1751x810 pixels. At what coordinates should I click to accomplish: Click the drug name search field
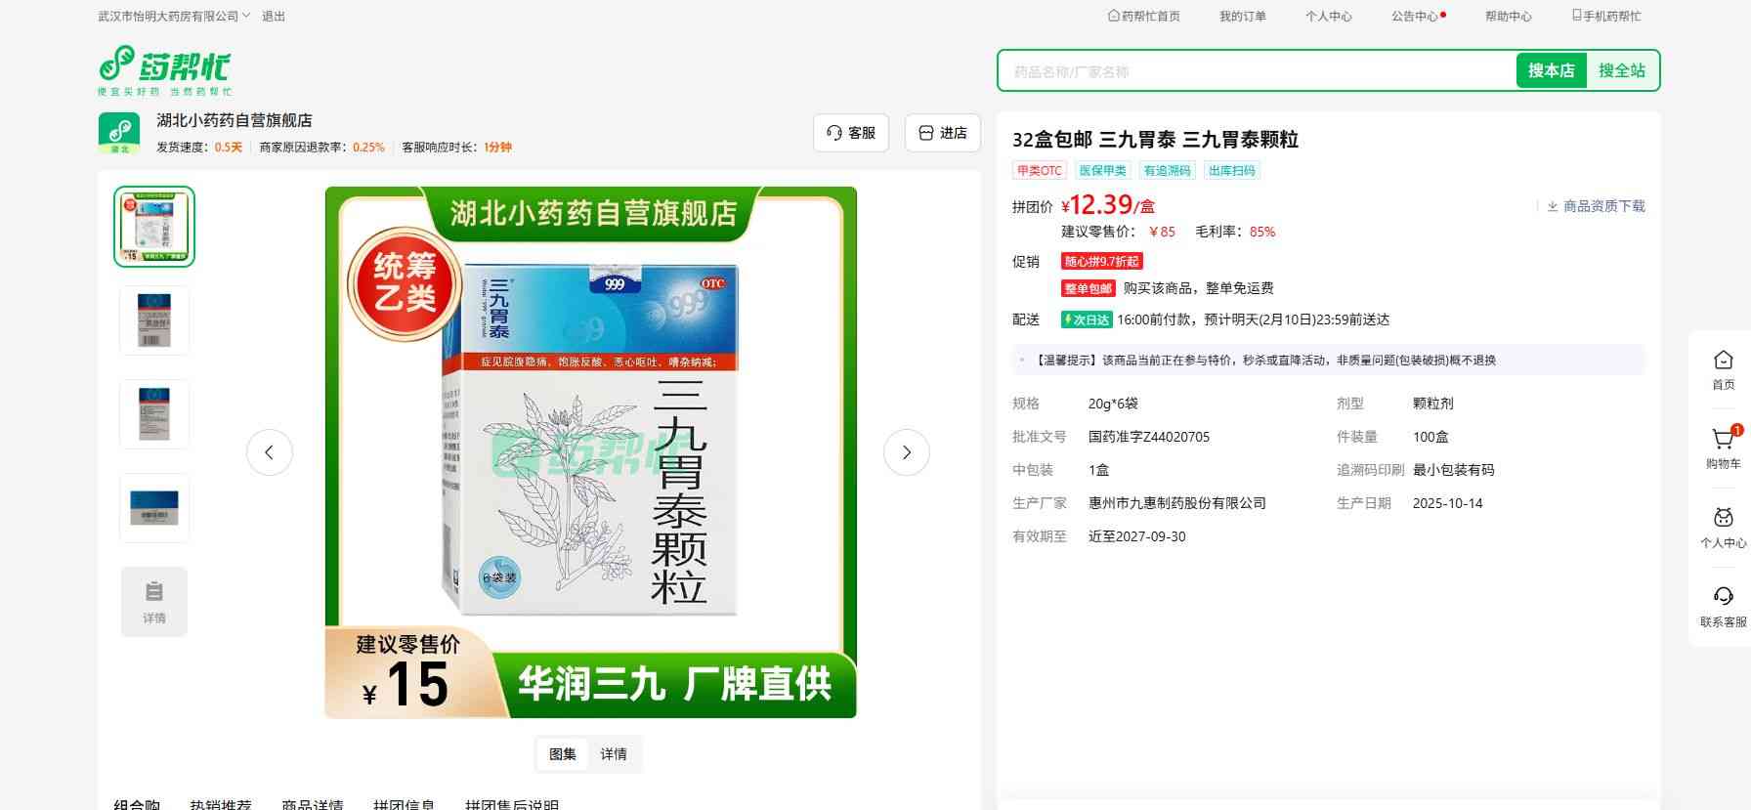click(x=1256, y=71)
